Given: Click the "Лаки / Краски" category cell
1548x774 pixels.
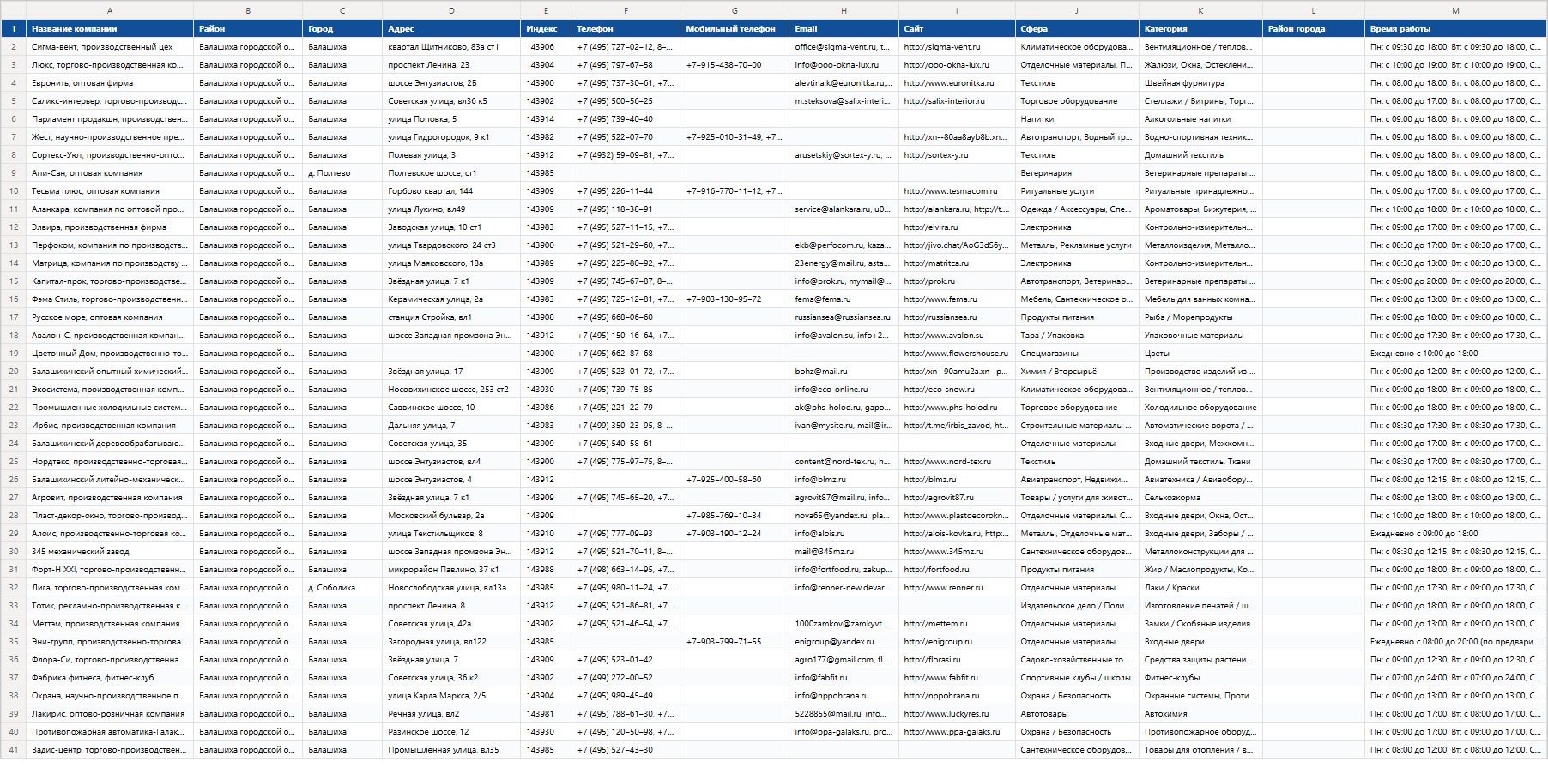Looking at the screenshot, I should (1200, 588).
